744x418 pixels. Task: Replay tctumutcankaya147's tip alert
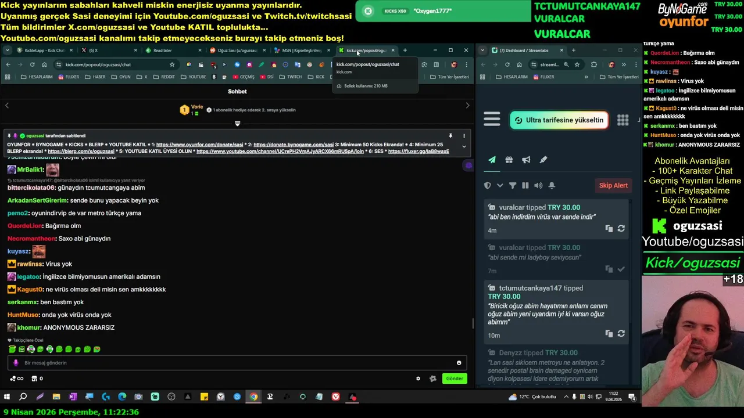coord(621,333)
